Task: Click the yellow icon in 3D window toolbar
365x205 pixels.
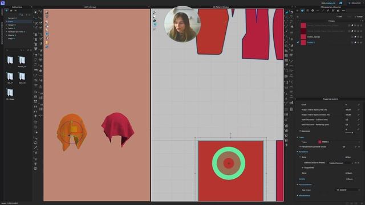Action: 47,43
